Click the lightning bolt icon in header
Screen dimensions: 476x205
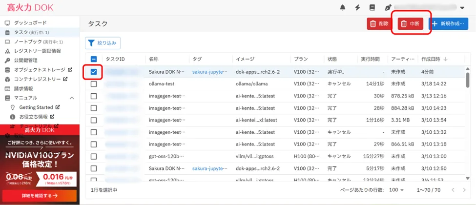tap(357, 8)
